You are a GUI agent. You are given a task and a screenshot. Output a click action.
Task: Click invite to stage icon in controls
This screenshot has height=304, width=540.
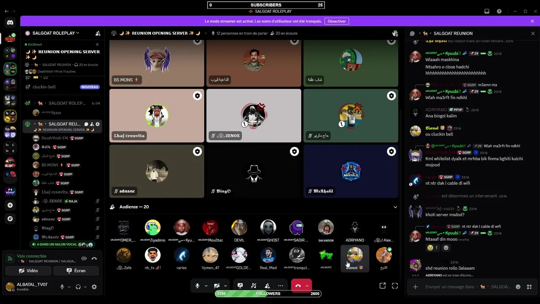click(267, 286)
